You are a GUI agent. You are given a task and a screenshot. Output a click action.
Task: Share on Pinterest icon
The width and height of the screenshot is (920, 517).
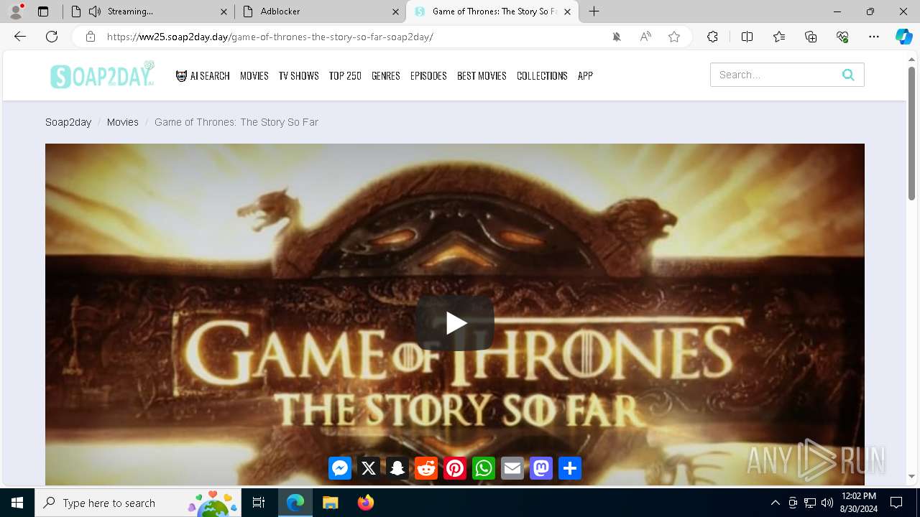pyautogui.click(x=455, y=468)
